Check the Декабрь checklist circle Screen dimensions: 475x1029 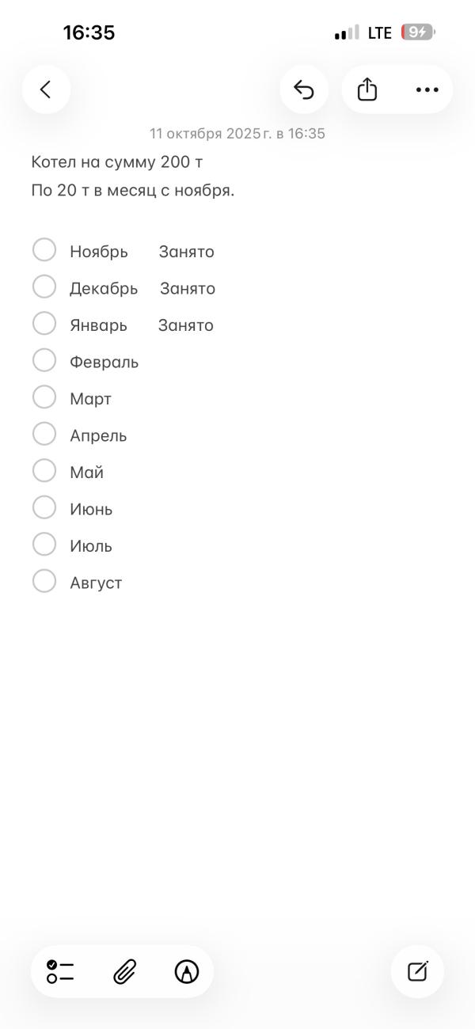pyautogui.click(x=44, y=287)
